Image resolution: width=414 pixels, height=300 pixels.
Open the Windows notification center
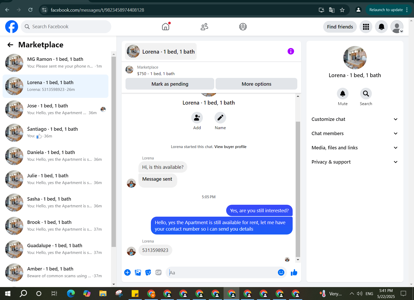403,294
